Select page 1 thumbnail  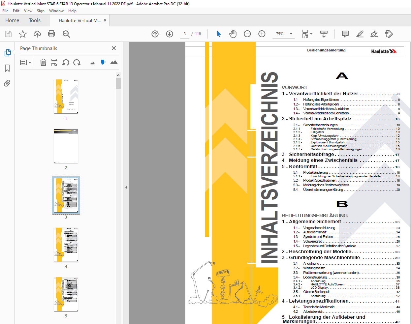(x=66, y=96)
